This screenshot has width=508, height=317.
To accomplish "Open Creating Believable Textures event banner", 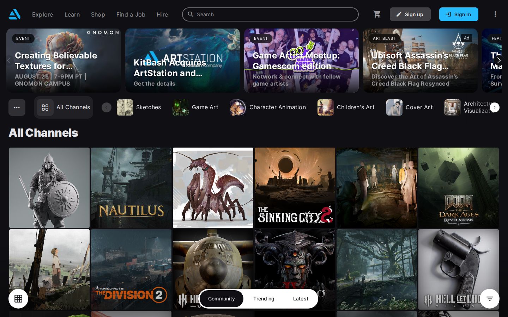I will pyautogui.click(x=64, y=61).
